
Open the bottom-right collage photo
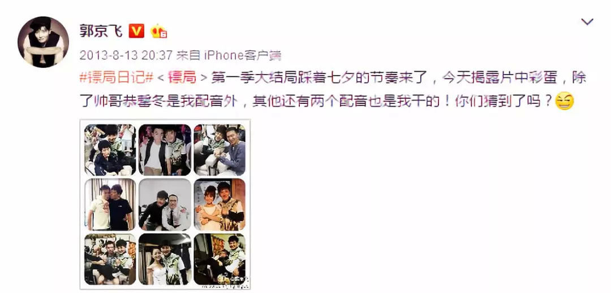pyautogui.click(x=220, y=259)
